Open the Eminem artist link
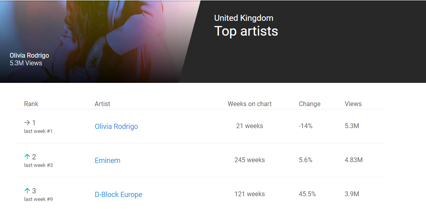This screenshot has height=209, width=426. pos(108,160)
